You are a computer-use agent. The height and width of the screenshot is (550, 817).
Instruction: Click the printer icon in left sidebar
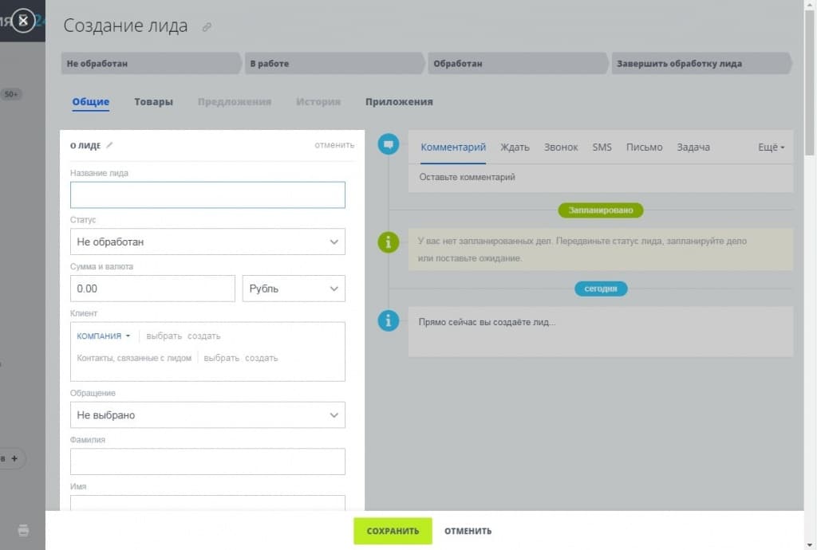coord(23,530)
